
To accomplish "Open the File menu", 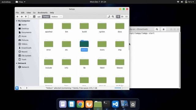I will [x=17, y=13].
